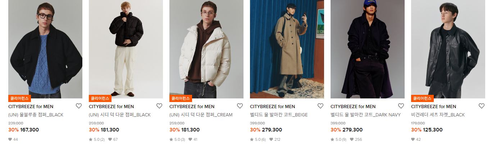Toggle heart on 시티 덕 다운 점퍼_BLACK
The height and width of the screenshot is (148, 487).
[x=159, y=106]
